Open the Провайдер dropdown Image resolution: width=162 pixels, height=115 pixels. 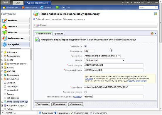pyautogui.click(x=102, y=56)
